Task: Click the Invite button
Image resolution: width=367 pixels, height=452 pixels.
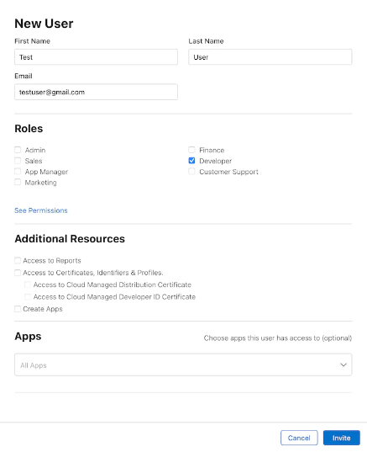Action: (342, 438)
